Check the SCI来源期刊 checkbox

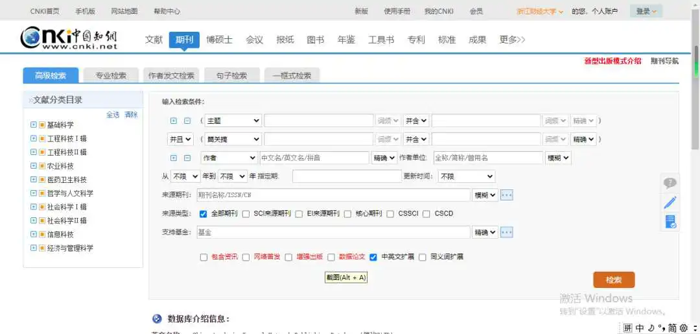tap(246, 214)
